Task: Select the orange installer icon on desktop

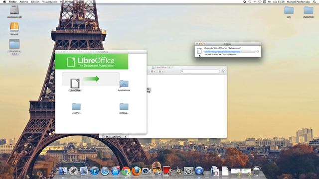Action: 14,27
